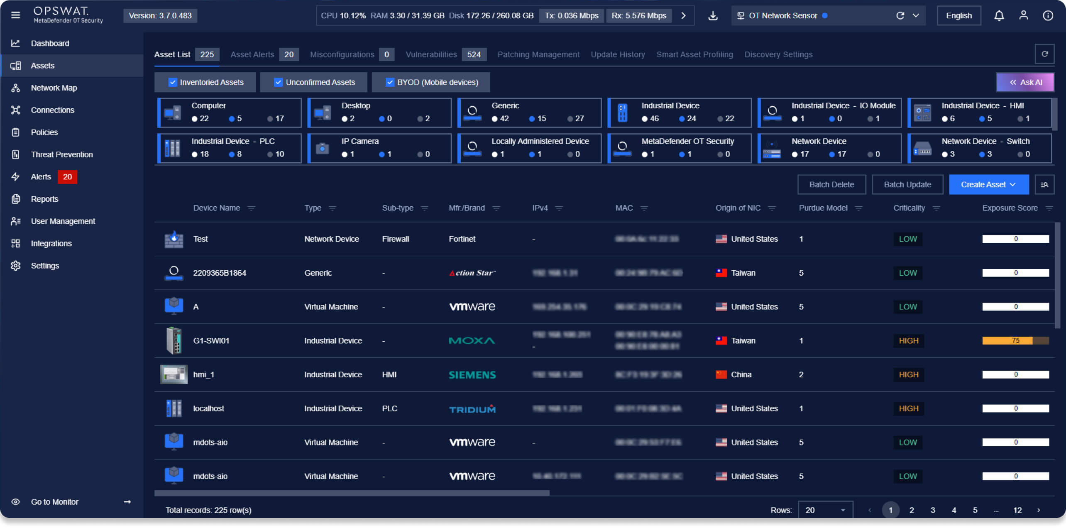Uncheck the Inventoried Assets checkbox
Image resolution: width=1066 pixels, height=528 pixels.
[173, 82]
